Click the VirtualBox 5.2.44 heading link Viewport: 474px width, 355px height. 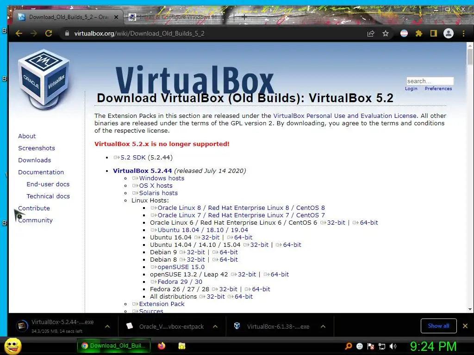143,171
